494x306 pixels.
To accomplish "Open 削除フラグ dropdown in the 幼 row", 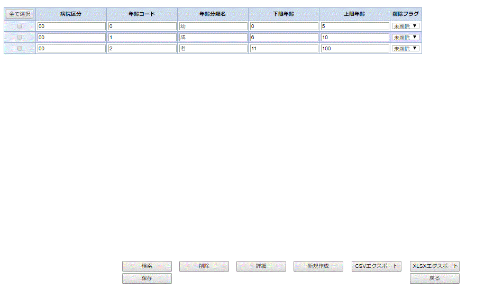I will (406, 26).
